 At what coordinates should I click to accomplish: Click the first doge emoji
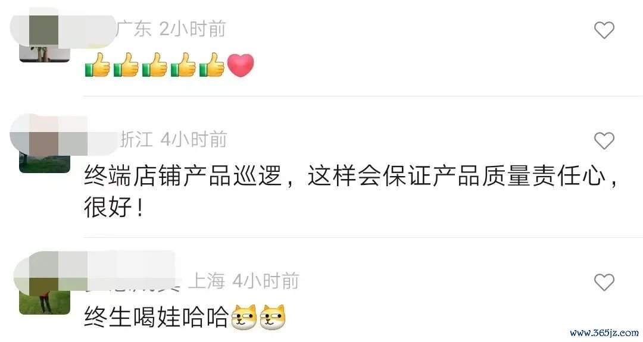[244, 317]
